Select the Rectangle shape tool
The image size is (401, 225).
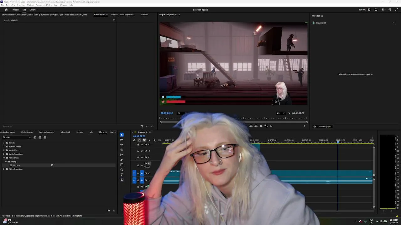(x=122, y=165)
